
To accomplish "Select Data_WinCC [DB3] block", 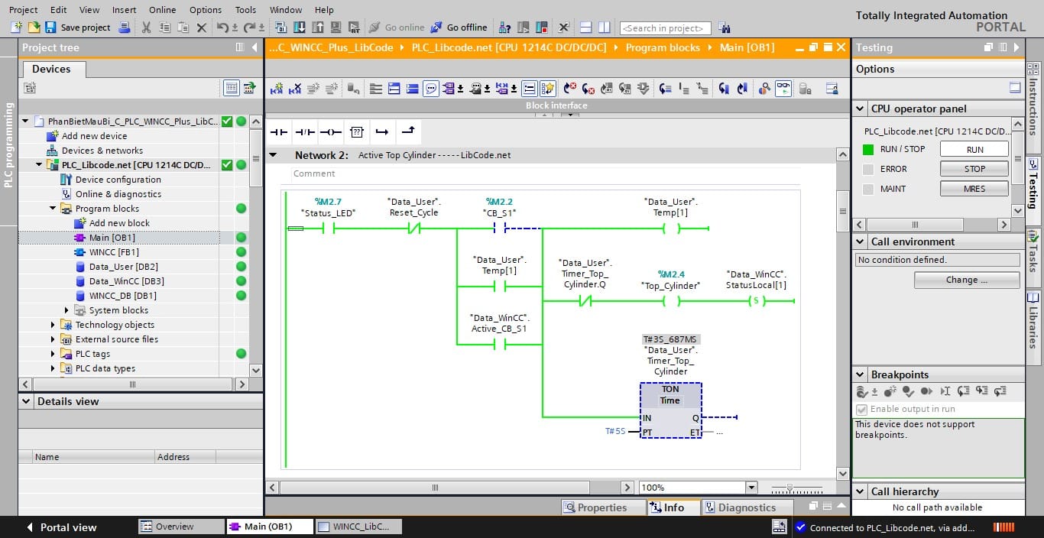I will pos(126,281).
